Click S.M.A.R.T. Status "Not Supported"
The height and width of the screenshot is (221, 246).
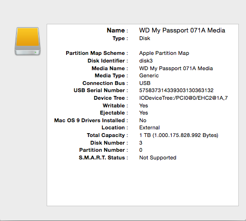(x=157, y=158)
